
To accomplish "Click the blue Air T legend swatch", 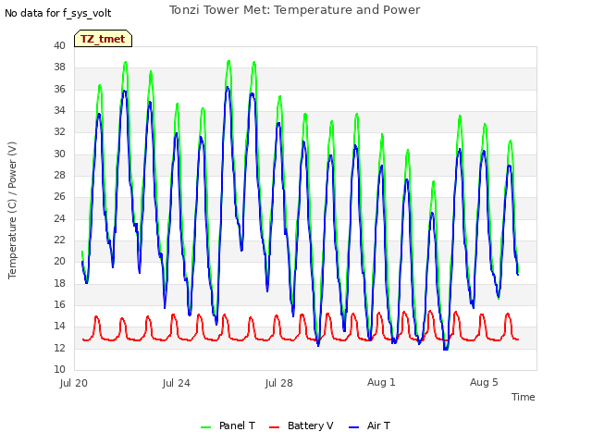I will coord(353,427).
